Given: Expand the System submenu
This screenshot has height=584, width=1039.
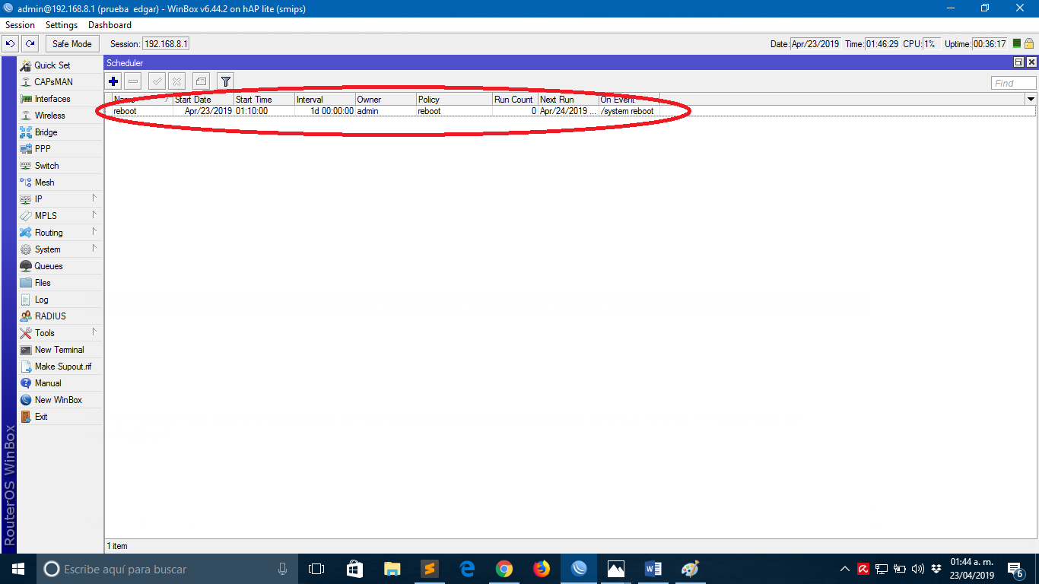Looking at the screenshot, I should point(47,249).
